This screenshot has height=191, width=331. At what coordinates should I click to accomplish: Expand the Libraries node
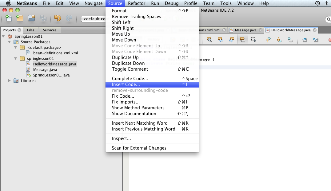(10, 80)
